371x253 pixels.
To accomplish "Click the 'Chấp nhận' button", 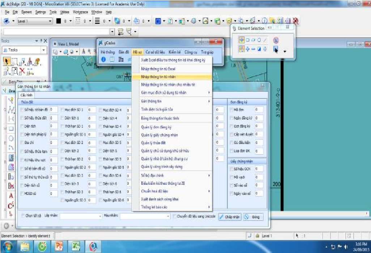I will (x=230, y=217).
